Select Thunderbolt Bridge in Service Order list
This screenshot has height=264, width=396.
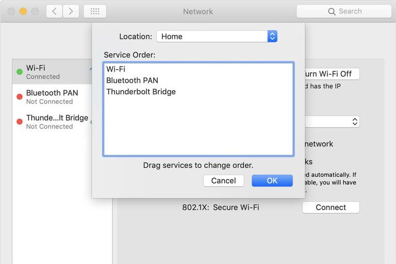tap(141, 92)
